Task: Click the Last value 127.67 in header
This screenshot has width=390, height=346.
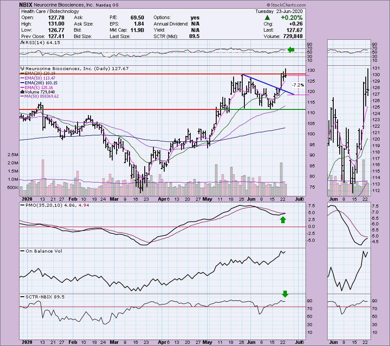Action: (x=295, y=30)
